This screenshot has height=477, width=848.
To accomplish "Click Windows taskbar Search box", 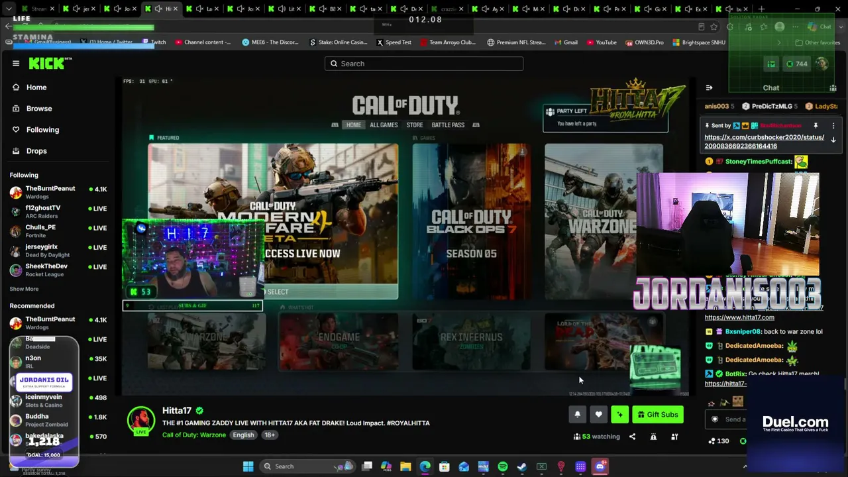I will [x=307, y=466].
